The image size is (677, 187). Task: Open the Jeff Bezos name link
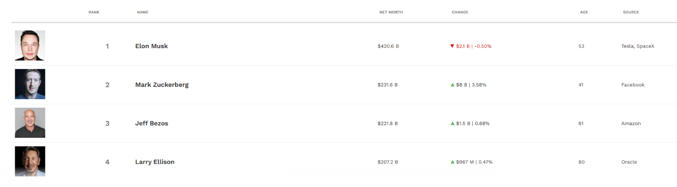[x=152, y=123]
